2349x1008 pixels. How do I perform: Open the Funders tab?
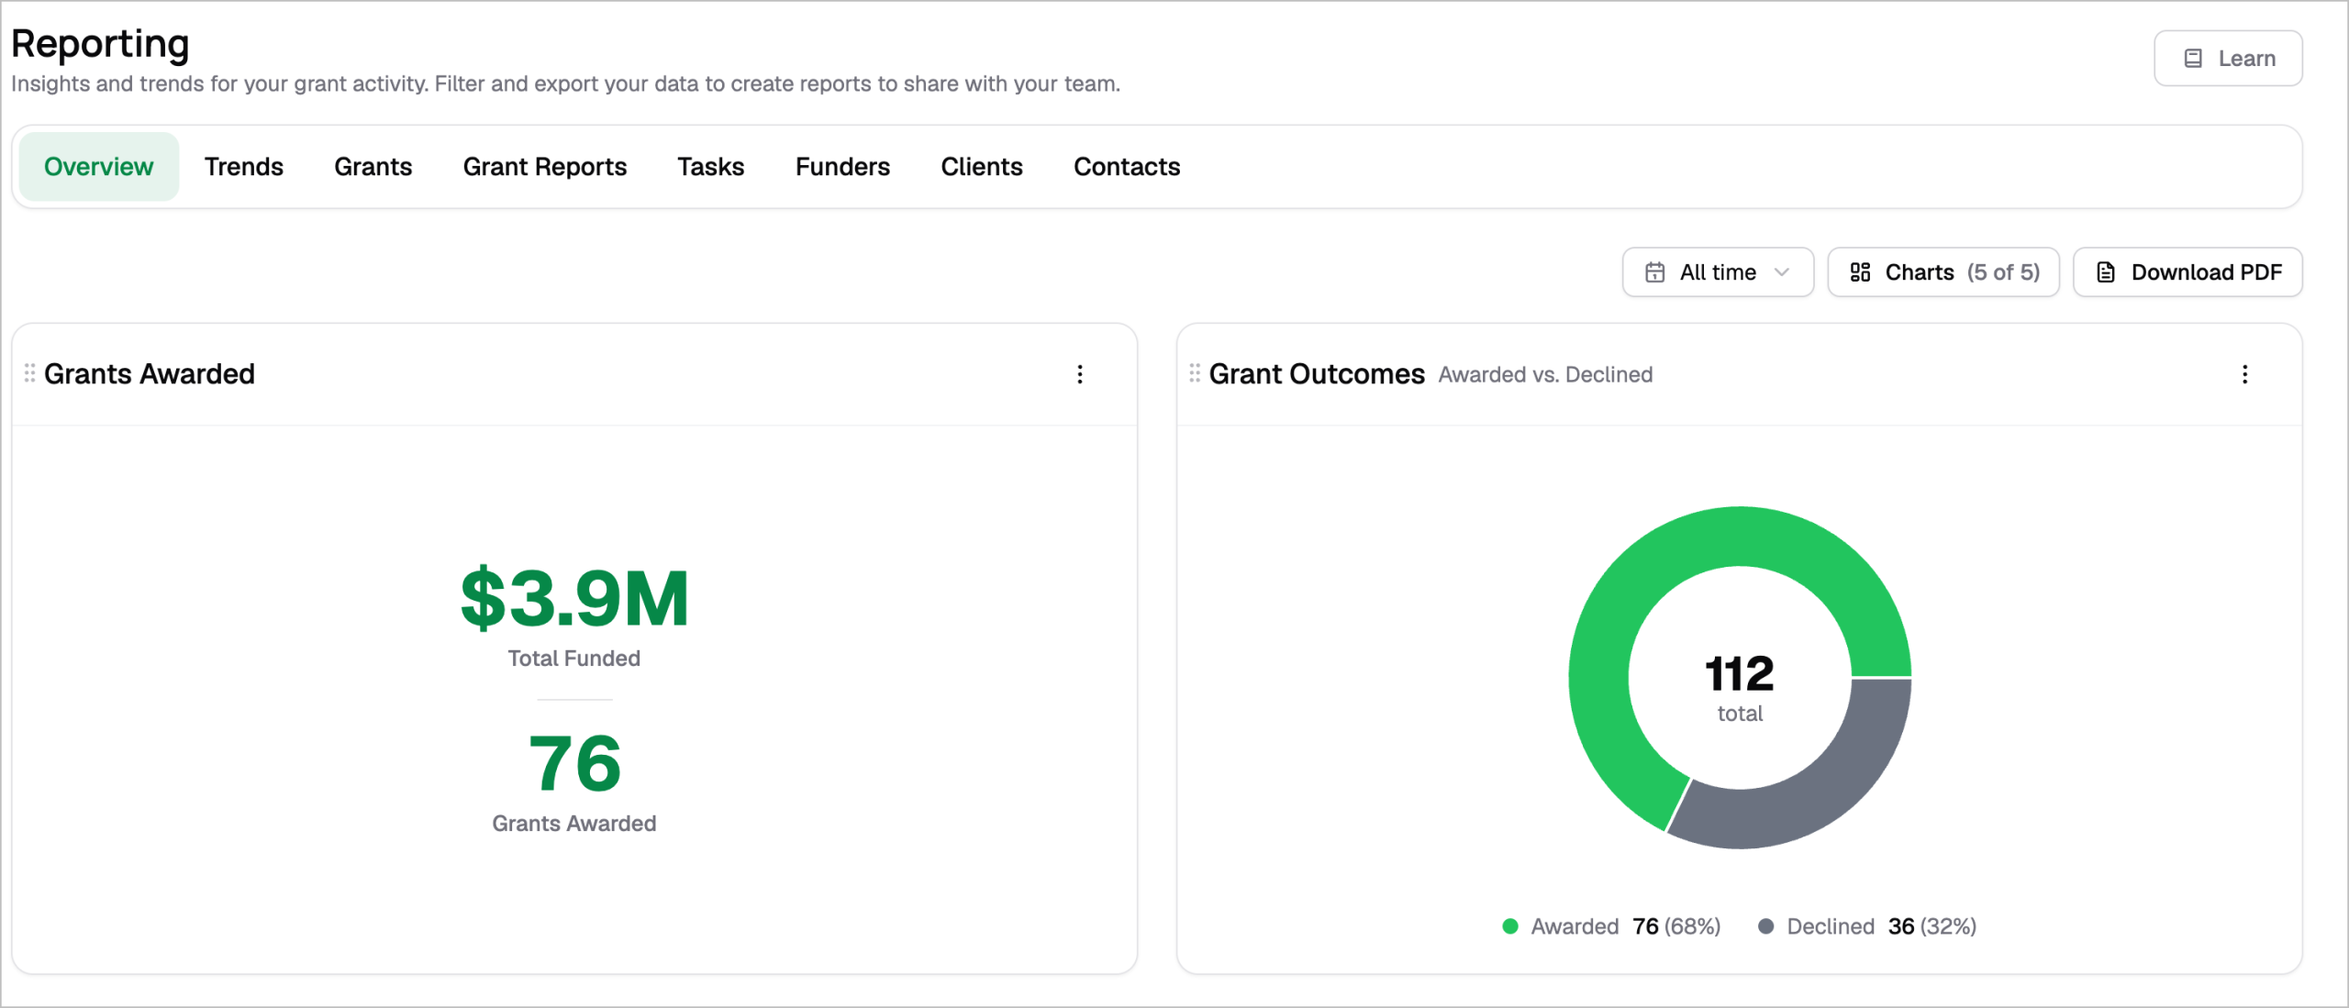pos(842,167)
